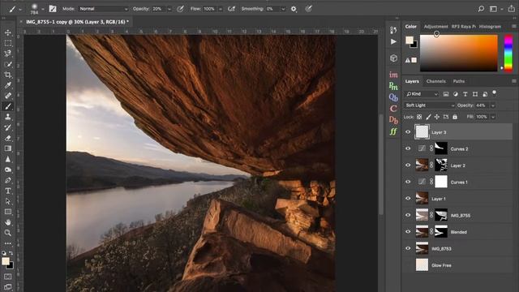Image resolution: width=519 pixels, height=292 pixels.
Task: Filter by adjustment layers button
Action: point(456,94)
